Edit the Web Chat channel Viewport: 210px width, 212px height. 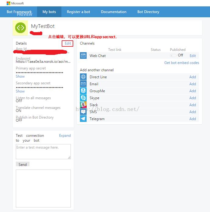193,56
